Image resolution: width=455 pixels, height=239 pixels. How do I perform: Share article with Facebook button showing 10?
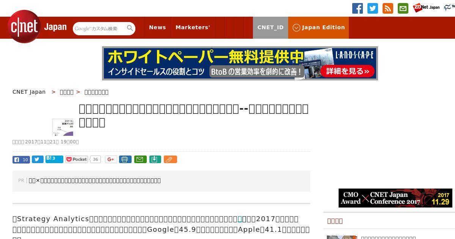21,159
